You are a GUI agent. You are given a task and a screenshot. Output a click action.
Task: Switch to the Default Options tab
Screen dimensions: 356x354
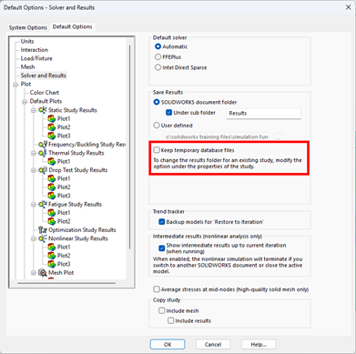(x=72, y=26)
